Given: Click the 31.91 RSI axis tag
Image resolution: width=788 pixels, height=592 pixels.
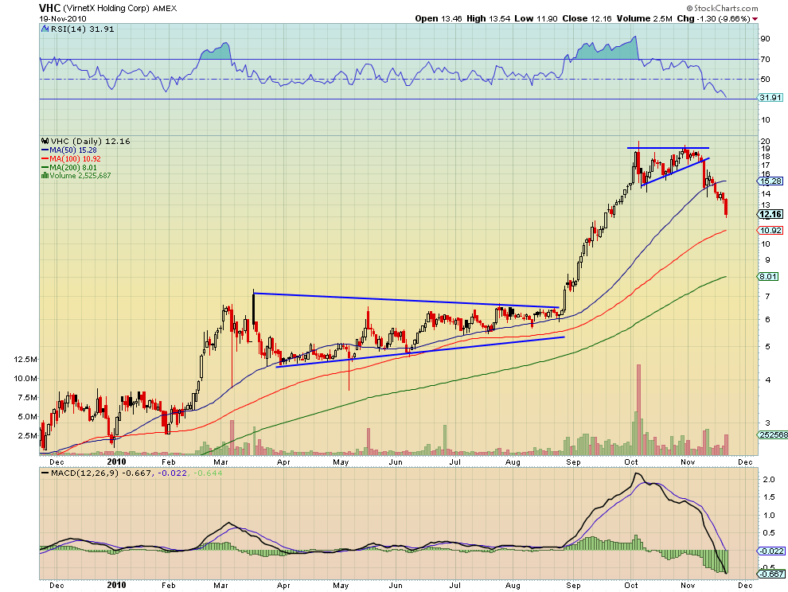Looking at the screenshot, I should click(770, 98).
